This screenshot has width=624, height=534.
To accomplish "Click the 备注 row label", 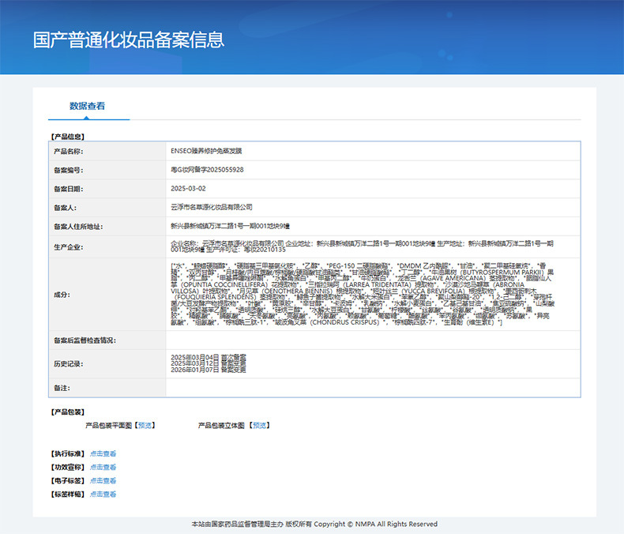I will (x=62, y=388).
